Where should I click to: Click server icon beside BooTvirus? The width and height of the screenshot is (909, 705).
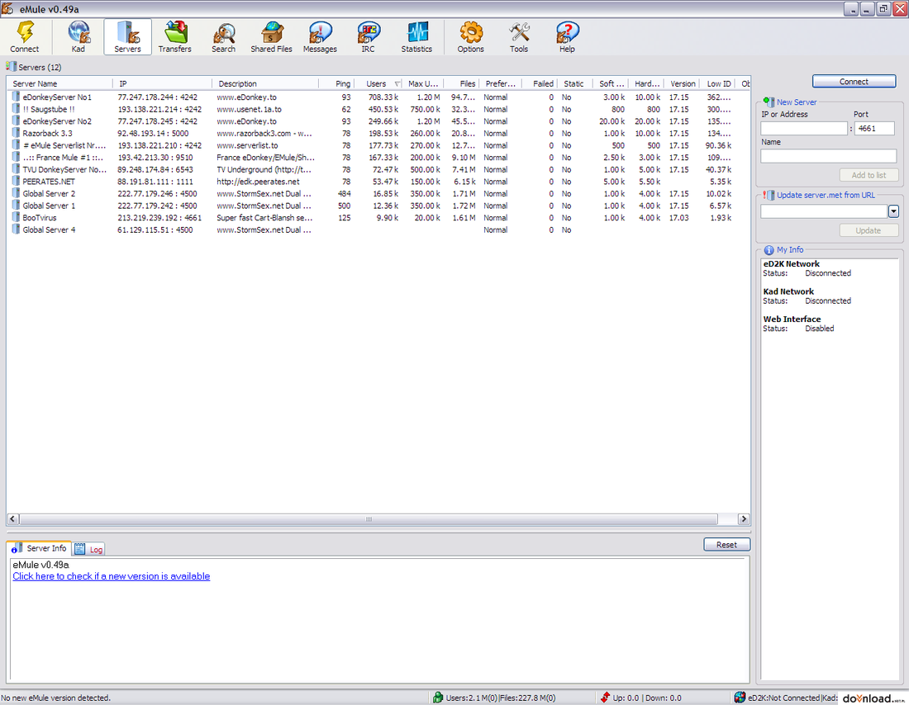tap(16, 217)
